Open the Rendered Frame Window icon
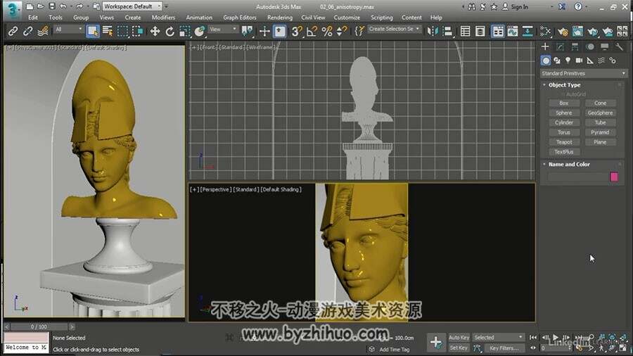 pos(577,31)
